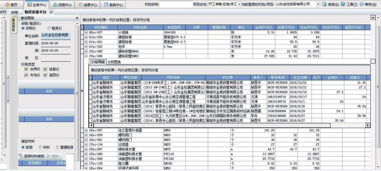Select the 租赁价 radio button
Viewport: 381px width, 171px height.
(x=49, y=28)
